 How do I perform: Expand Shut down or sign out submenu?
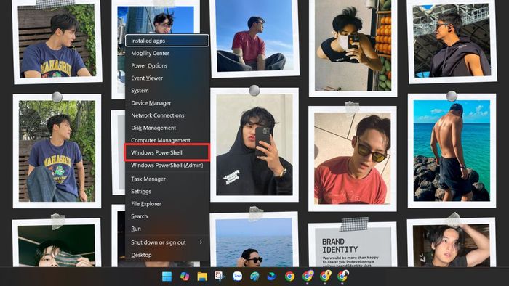(x=167, y=242)
